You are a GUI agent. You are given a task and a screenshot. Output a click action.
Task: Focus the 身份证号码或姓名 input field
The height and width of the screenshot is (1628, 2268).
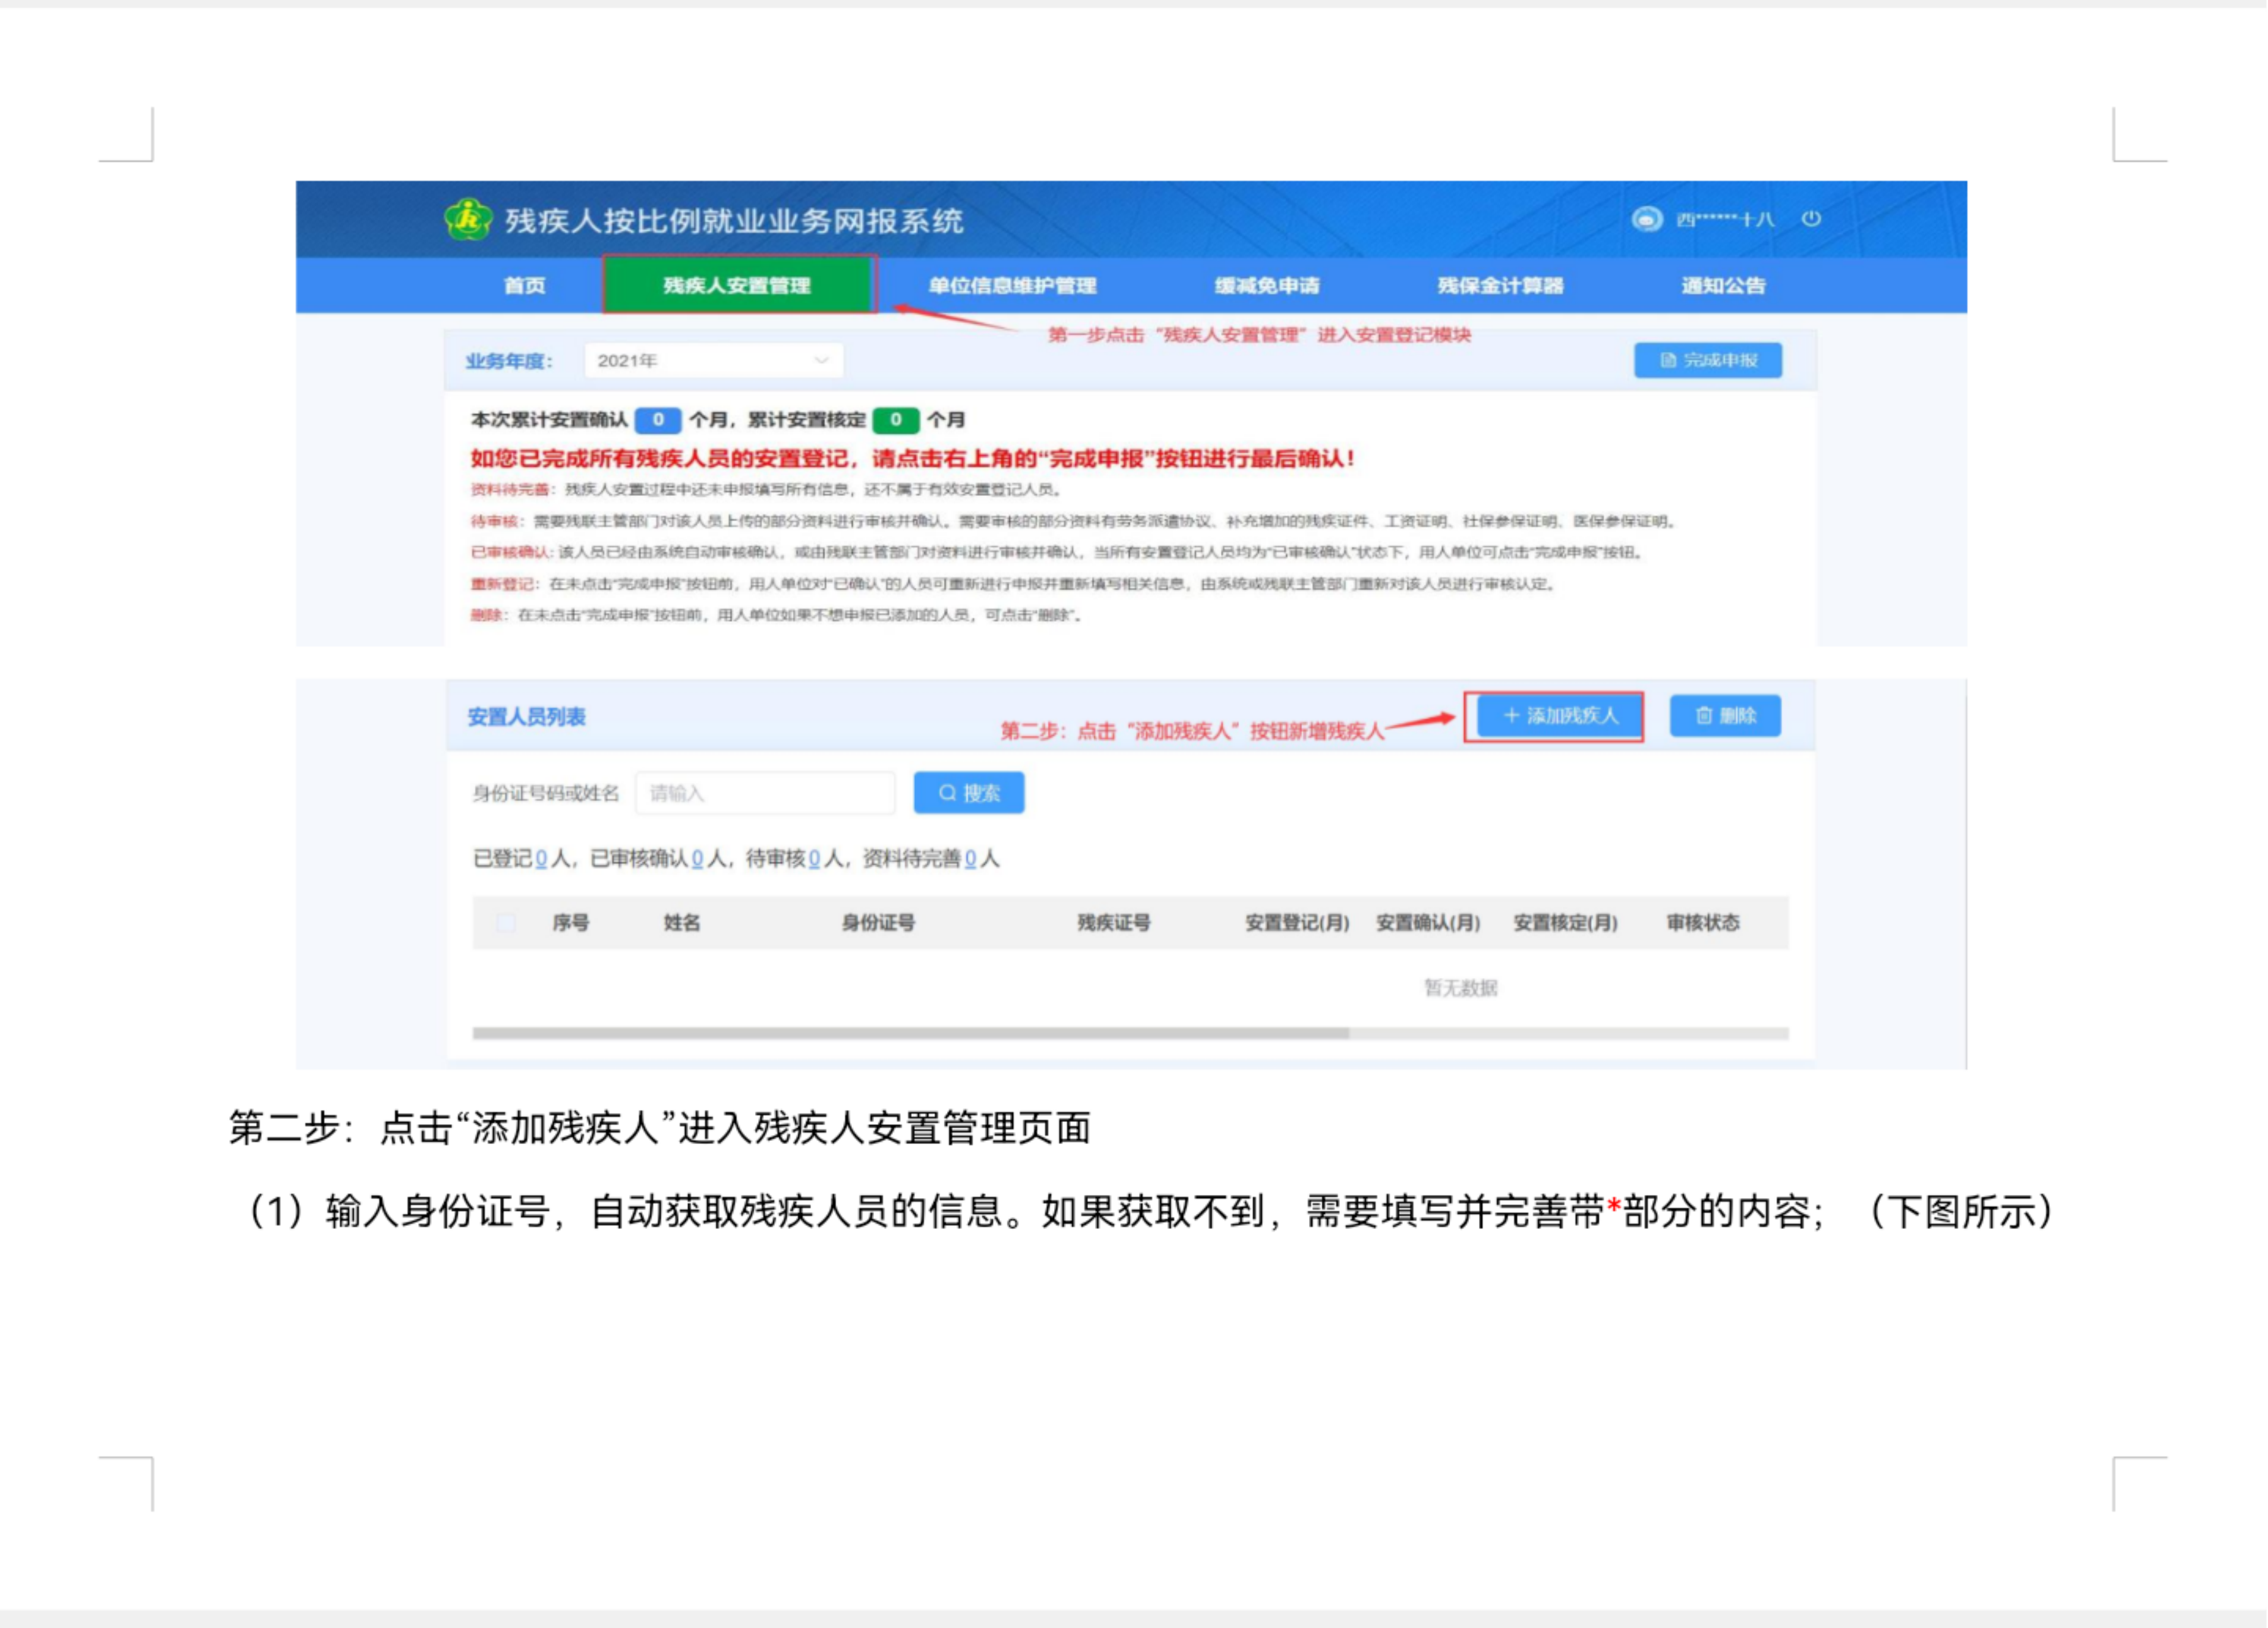(765, 792)
